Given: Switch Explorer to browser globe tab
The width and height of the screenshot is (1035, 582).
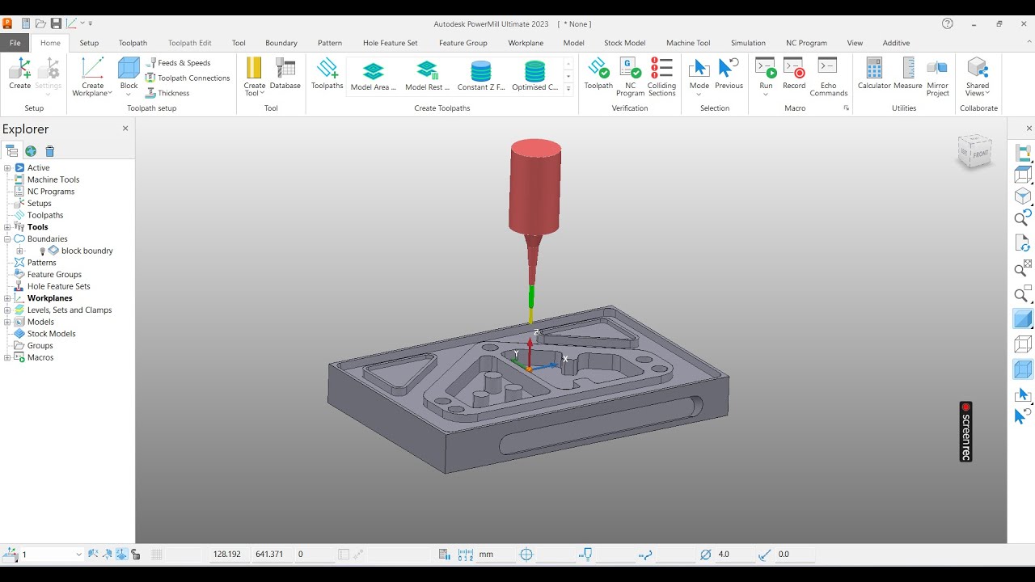Looking at the screenshot, I should pos(31,150).
